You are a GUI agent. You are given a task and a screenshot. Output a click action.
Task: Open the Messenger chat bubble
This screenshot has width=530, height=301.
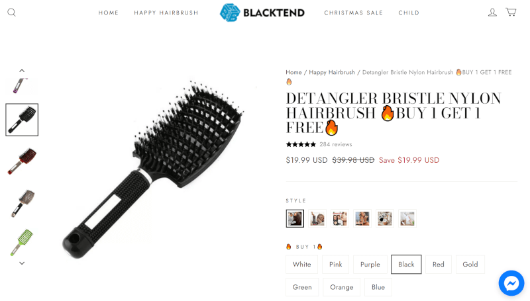[x=511, y=283]
